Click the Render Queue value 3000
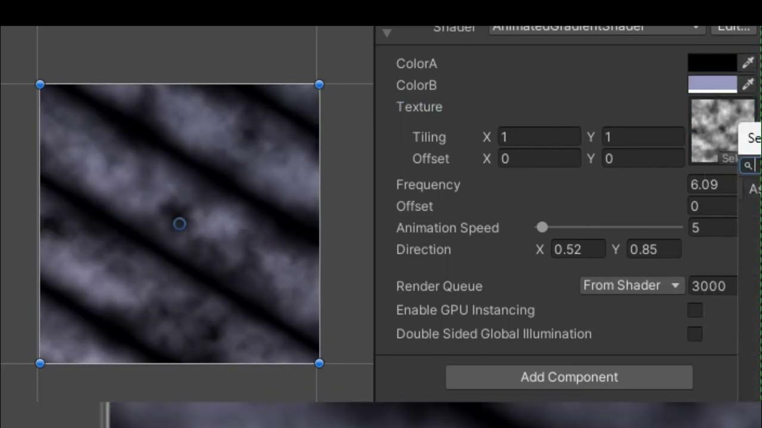The width and height of the screenshot is (762, 428). click(x=712, y=286)
